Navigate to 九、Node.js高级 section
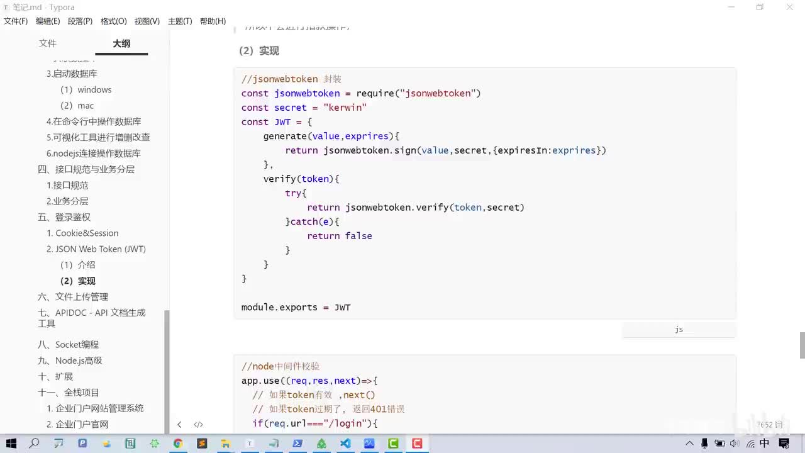Image resolution: width=805 pixels, height=453 pixels. (70, 361)
